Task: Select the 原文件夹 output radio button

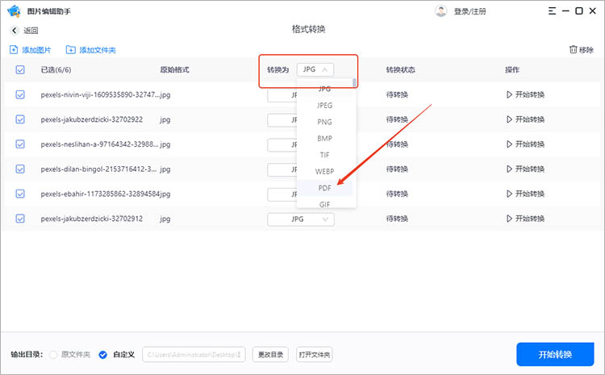Action: [54, 355]
